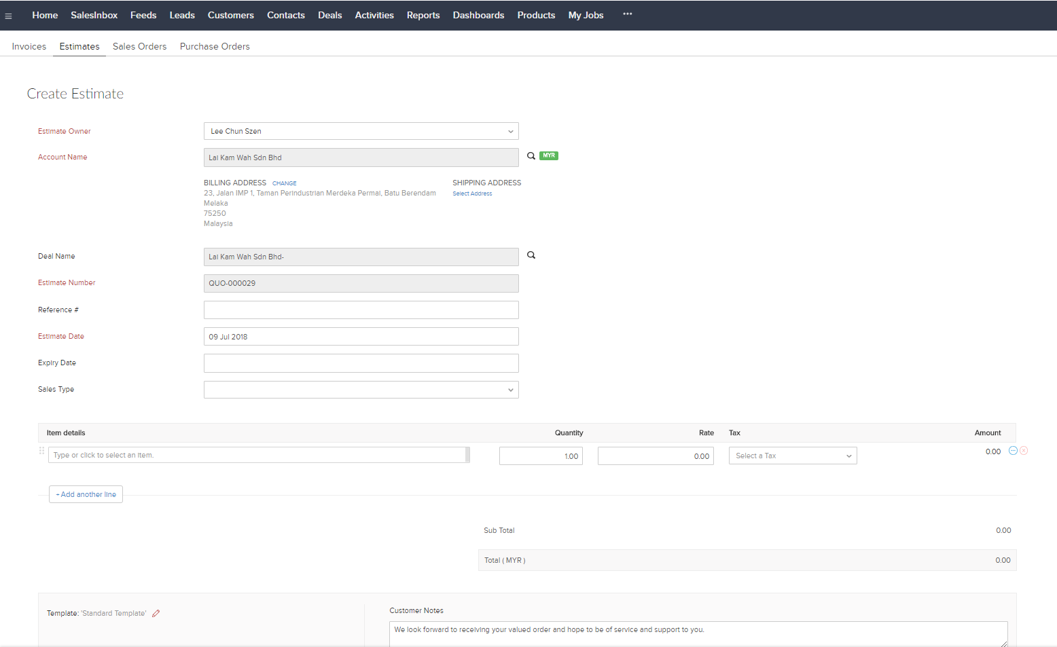Switch to the Sales Orders tab
Viewport: 1057px width, 647px height.
tap(139, 46)
